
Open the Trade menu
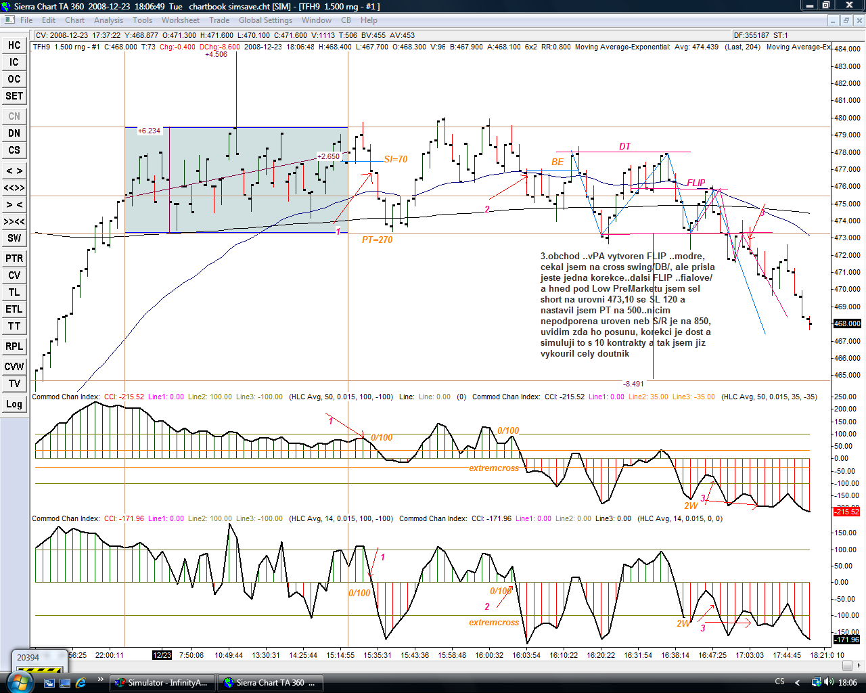tap(219, 20)
